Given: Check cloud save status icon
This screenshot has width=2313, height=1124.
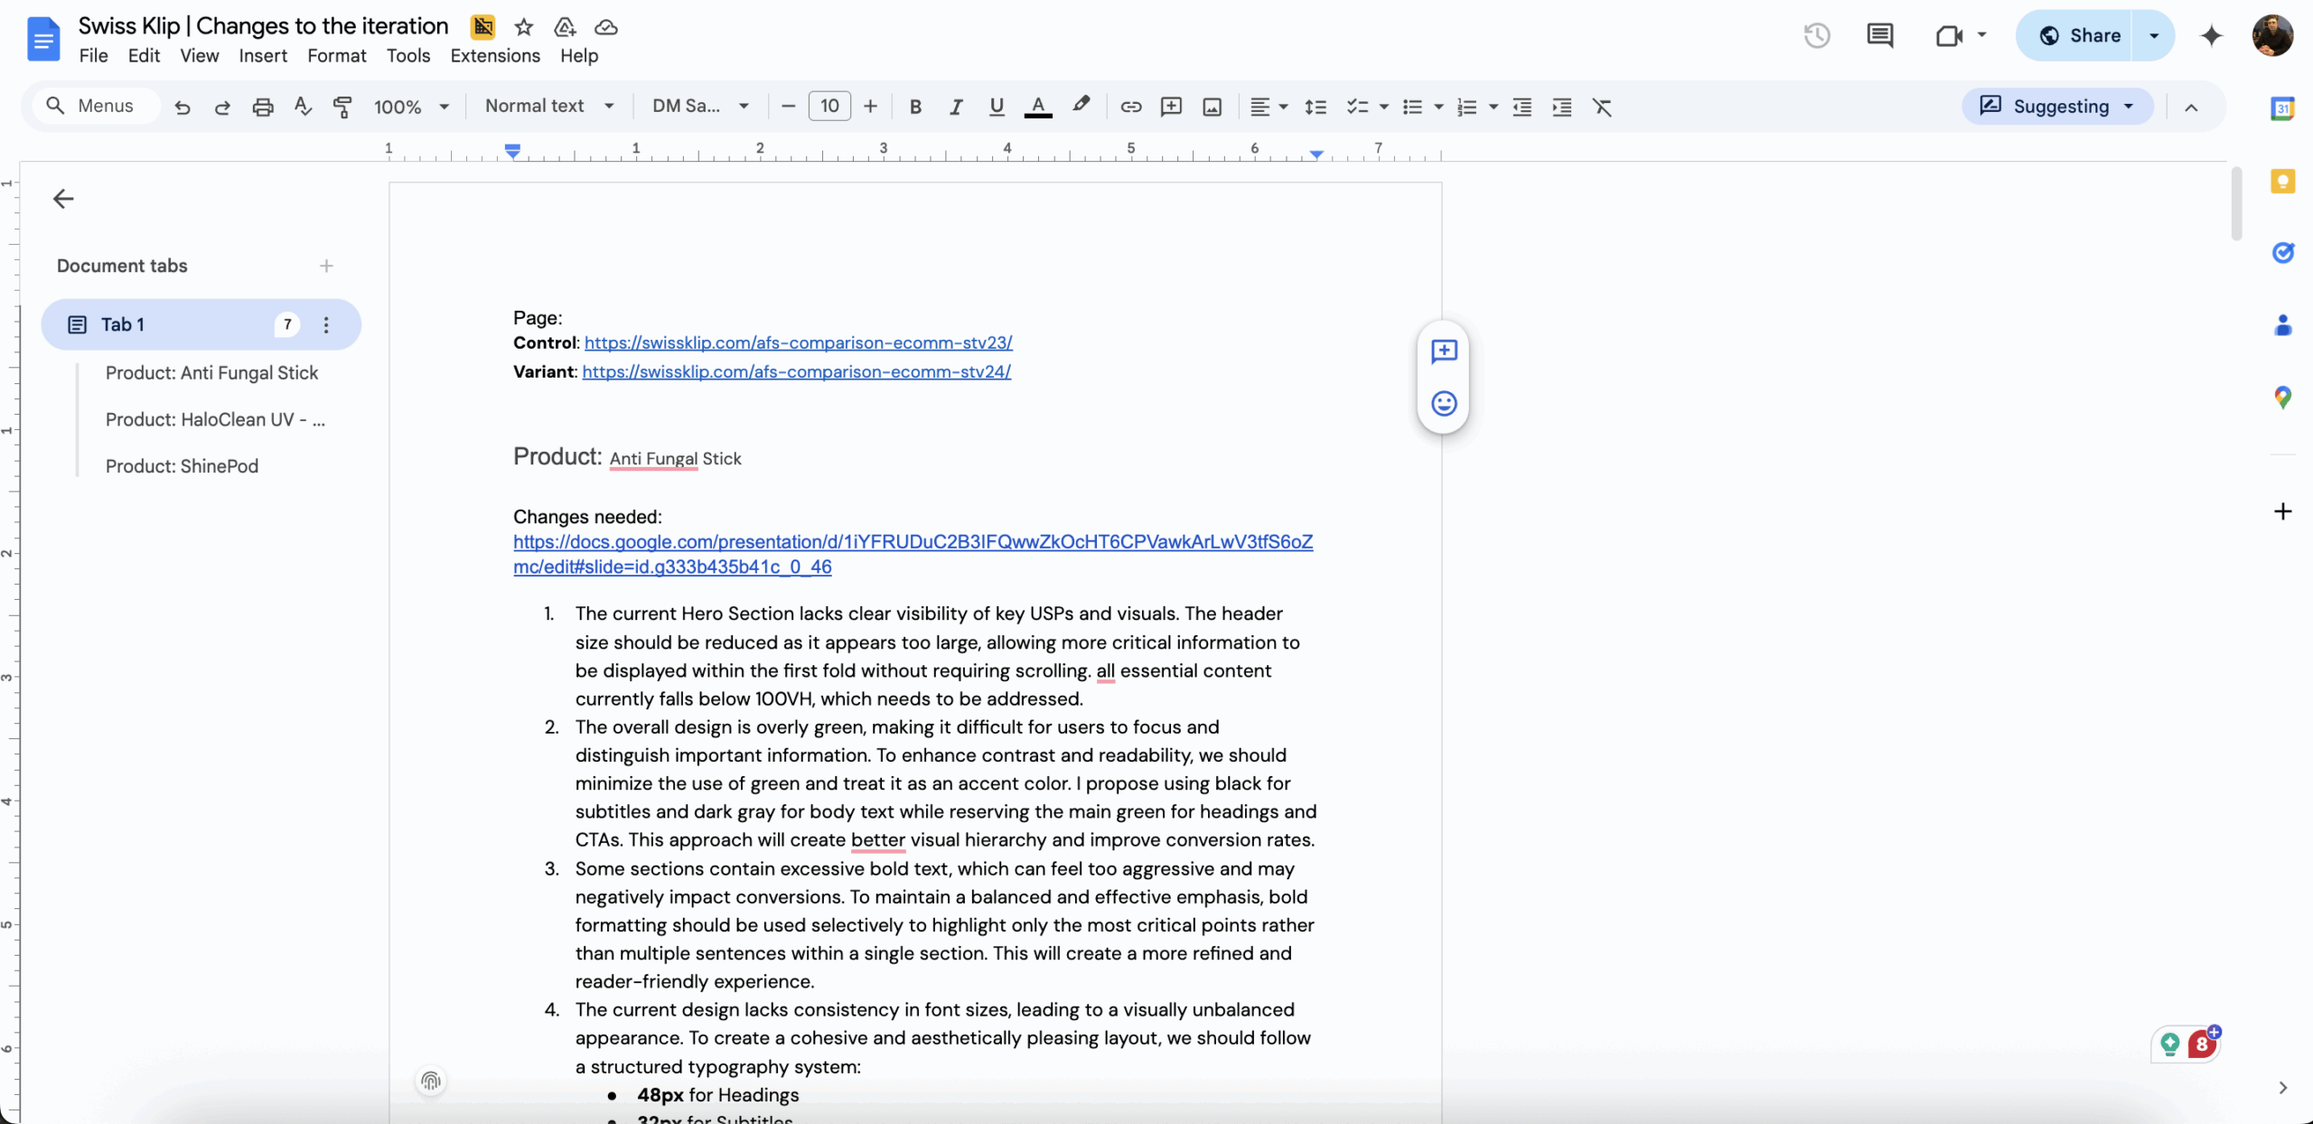Looking at the screenshot, I should (x=606, y=27).
